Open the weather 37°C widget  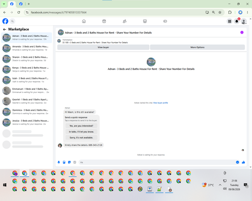point(208,185)
